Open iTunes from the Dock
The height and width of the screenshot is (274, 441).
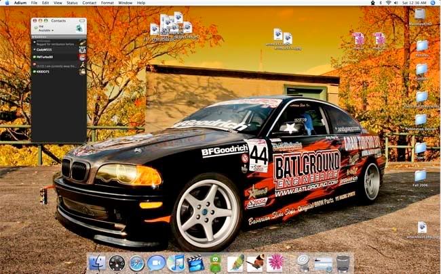(x=176, y=262)
